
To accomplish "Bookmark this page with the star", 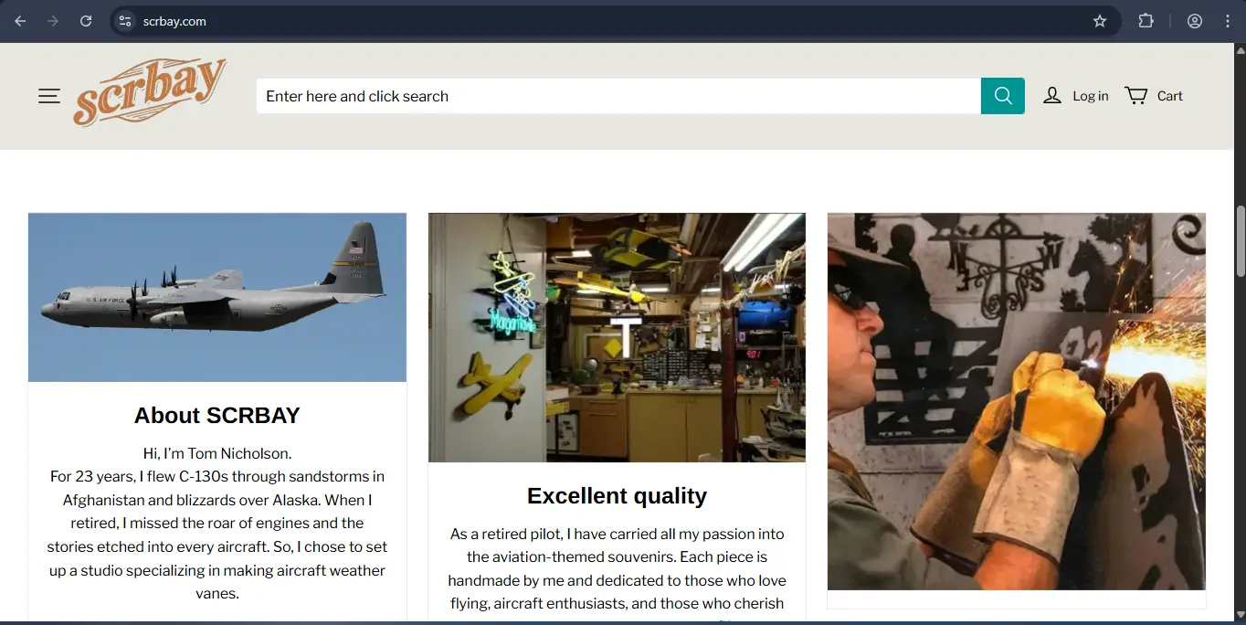I will (1100, 21).
